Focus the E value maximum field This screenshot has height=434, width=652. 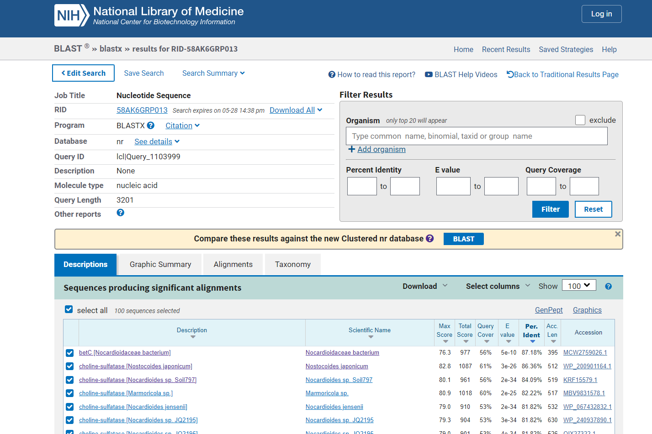501,186
